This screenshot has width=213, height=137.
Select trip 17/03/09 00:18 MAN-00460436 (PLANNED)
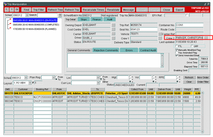pyautogui.click(x=35, y=29)
